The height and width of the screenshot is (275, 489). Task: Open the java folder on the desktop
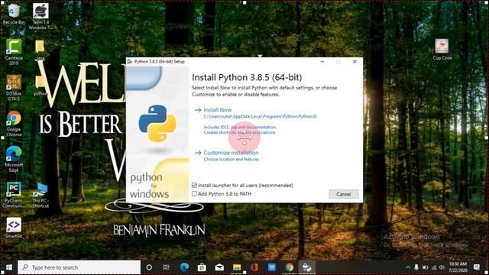click(40, 50)
